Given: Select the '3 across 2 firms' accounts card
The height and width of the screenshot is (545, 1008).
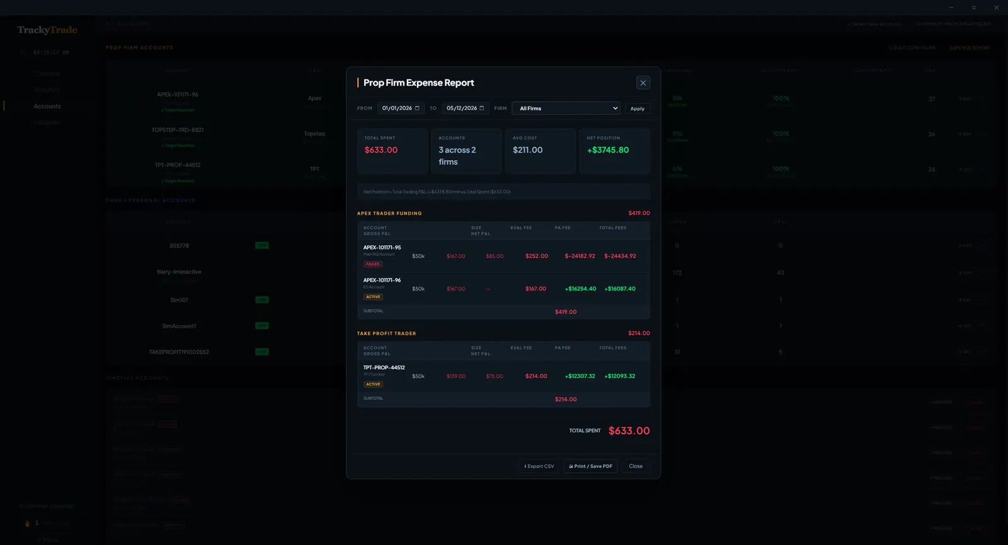Looking at the screenshot, I should coord(466,151).
